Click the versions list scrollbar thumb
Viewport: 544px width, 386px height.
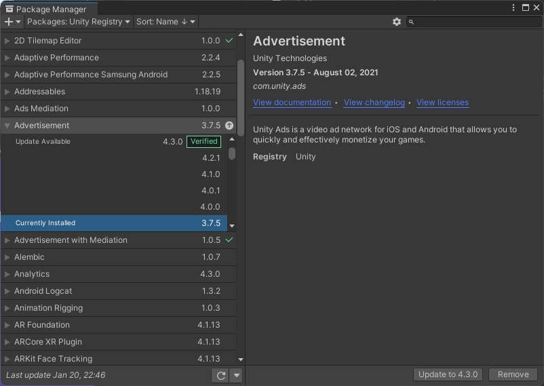232,153
